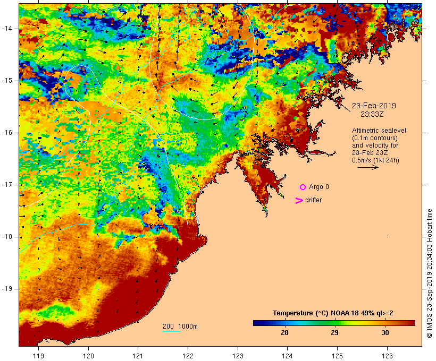Click the 23:33Z time label

(372, 114)
